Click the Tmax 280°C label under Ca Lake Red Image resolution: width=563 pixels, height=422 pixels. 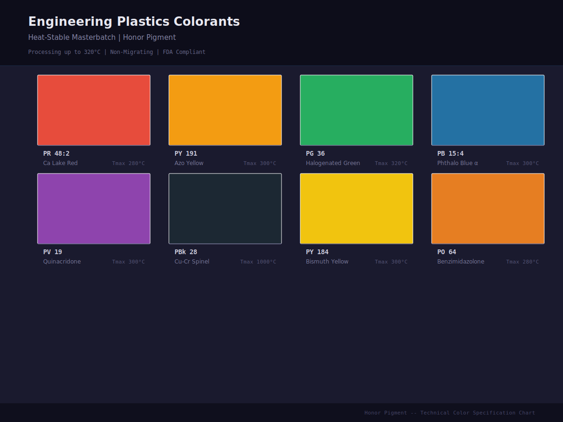128,163
